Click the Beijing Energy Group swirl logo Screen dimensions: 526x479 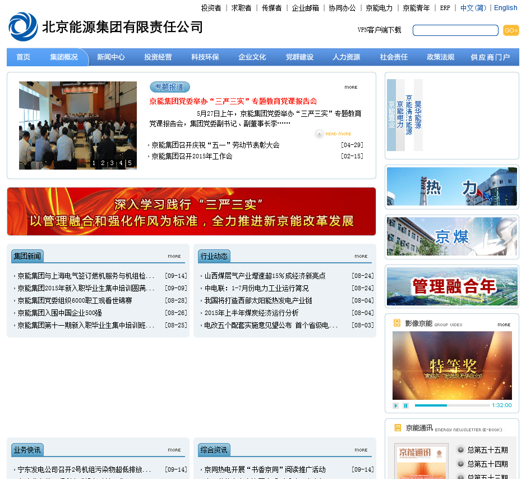pyautogui.click(x=23, y=26)
